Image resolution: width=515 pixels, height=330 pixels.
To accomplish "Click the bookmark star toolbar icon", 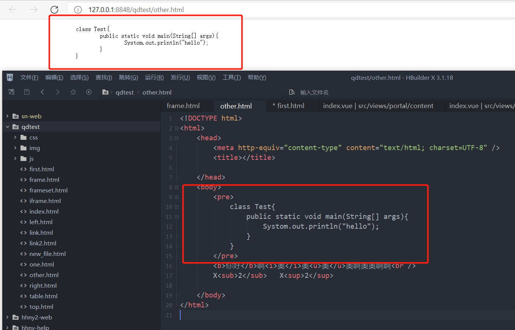I will pyautogui.click(x=73, y=92).
